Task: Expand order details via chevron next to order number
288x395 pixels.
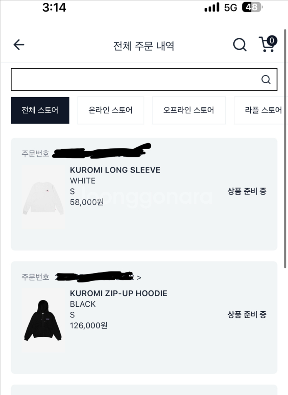Action: (x=139, y=278)
